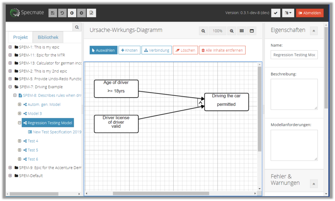Collapse the Eigenschaften panel

[x=313, y=31]
